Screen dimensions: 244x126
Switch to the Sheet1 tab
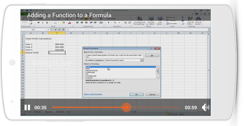pyautogui.click(x=38, y=112)
